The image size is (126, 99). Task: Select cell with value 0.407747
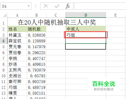point(37,58)
